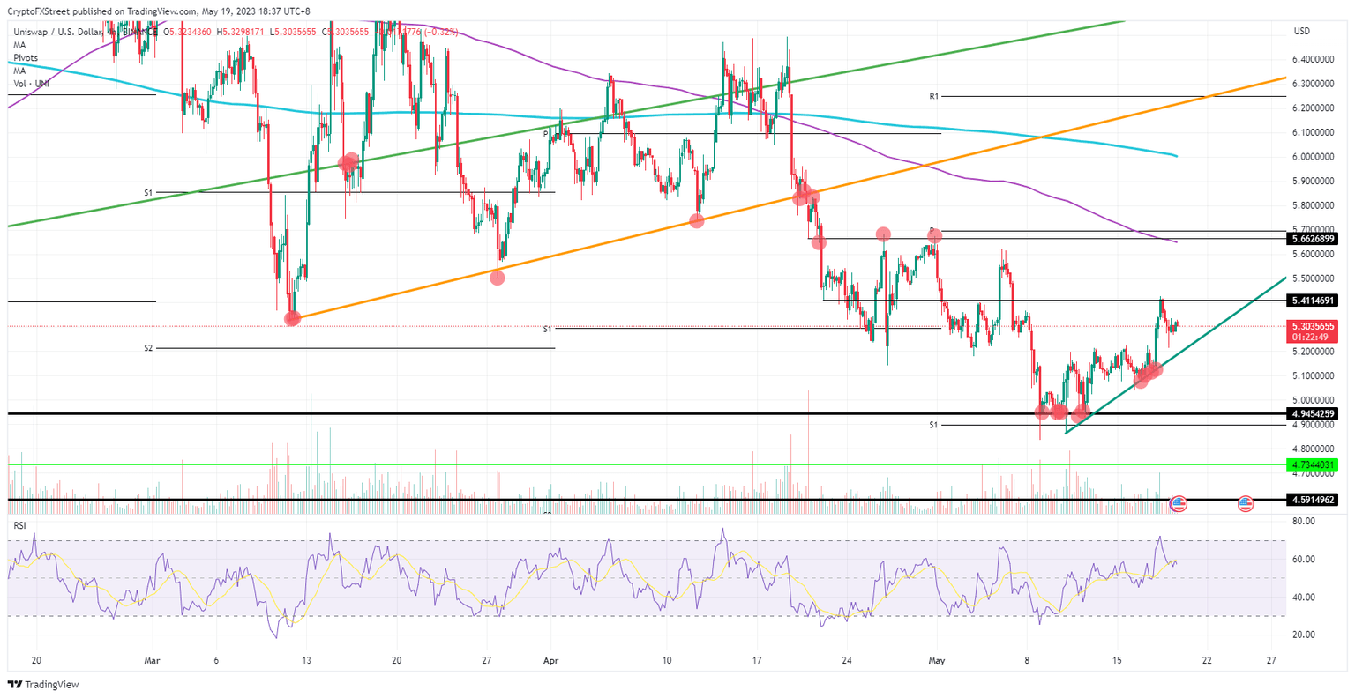The width and height of the screenshot is (1355, 698).
Task: Select the second MA legend entry
Action: 19,71
